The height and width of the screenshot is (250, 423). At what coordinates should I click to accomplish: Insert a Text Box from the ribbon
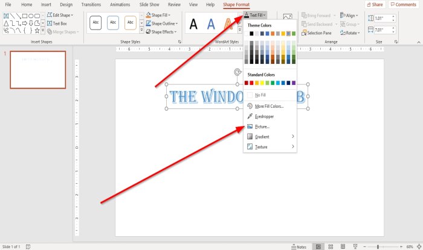[57, 23]
